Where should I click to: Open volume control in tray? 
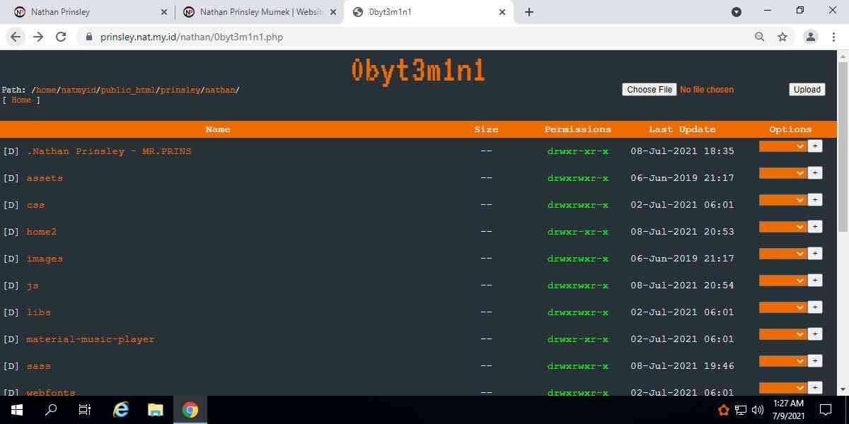pos(758,410)
